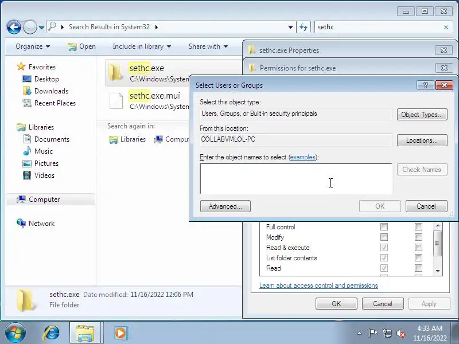Show hidden tray icons arrow

[360, 333]
